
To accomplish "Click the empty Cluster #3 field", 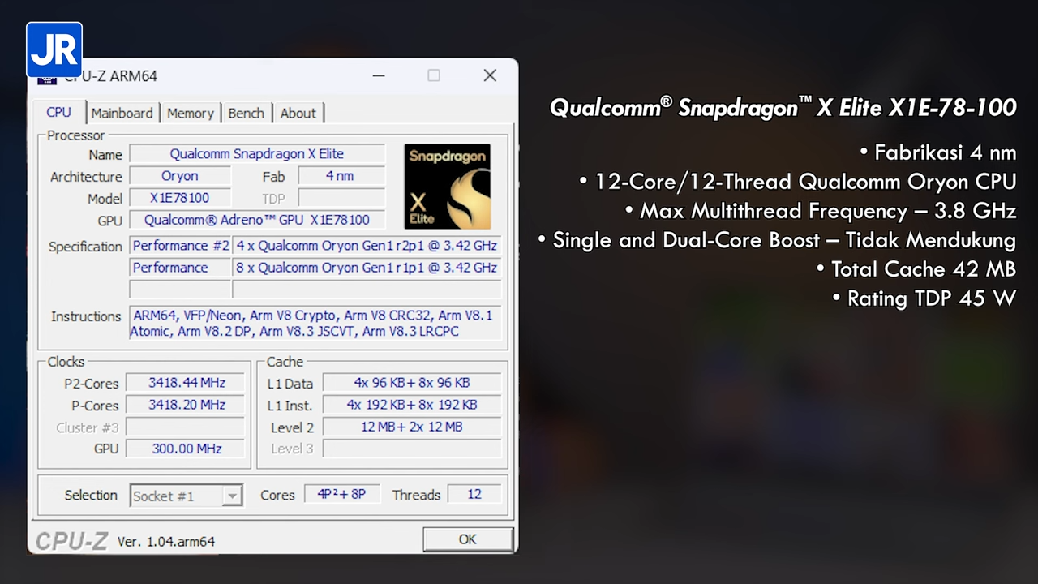I will click(187, 427).
